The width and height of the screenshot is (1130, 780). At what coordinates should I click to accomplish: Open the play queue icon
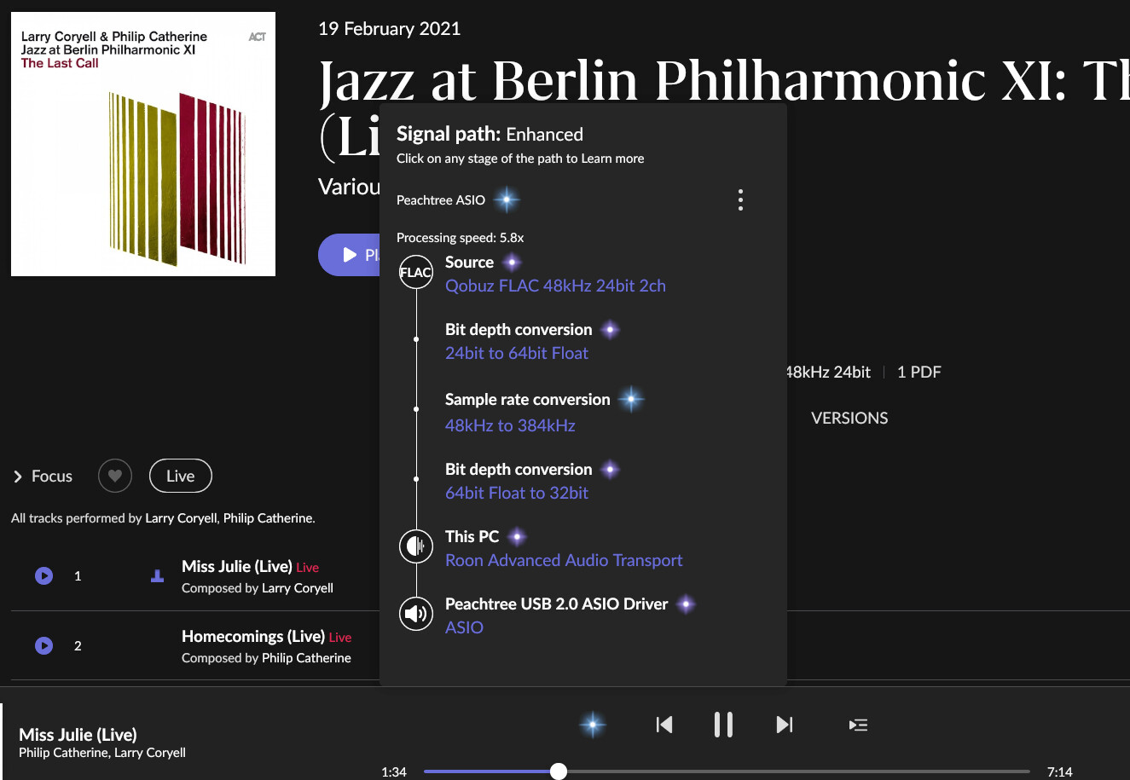[x=858, y=725]
